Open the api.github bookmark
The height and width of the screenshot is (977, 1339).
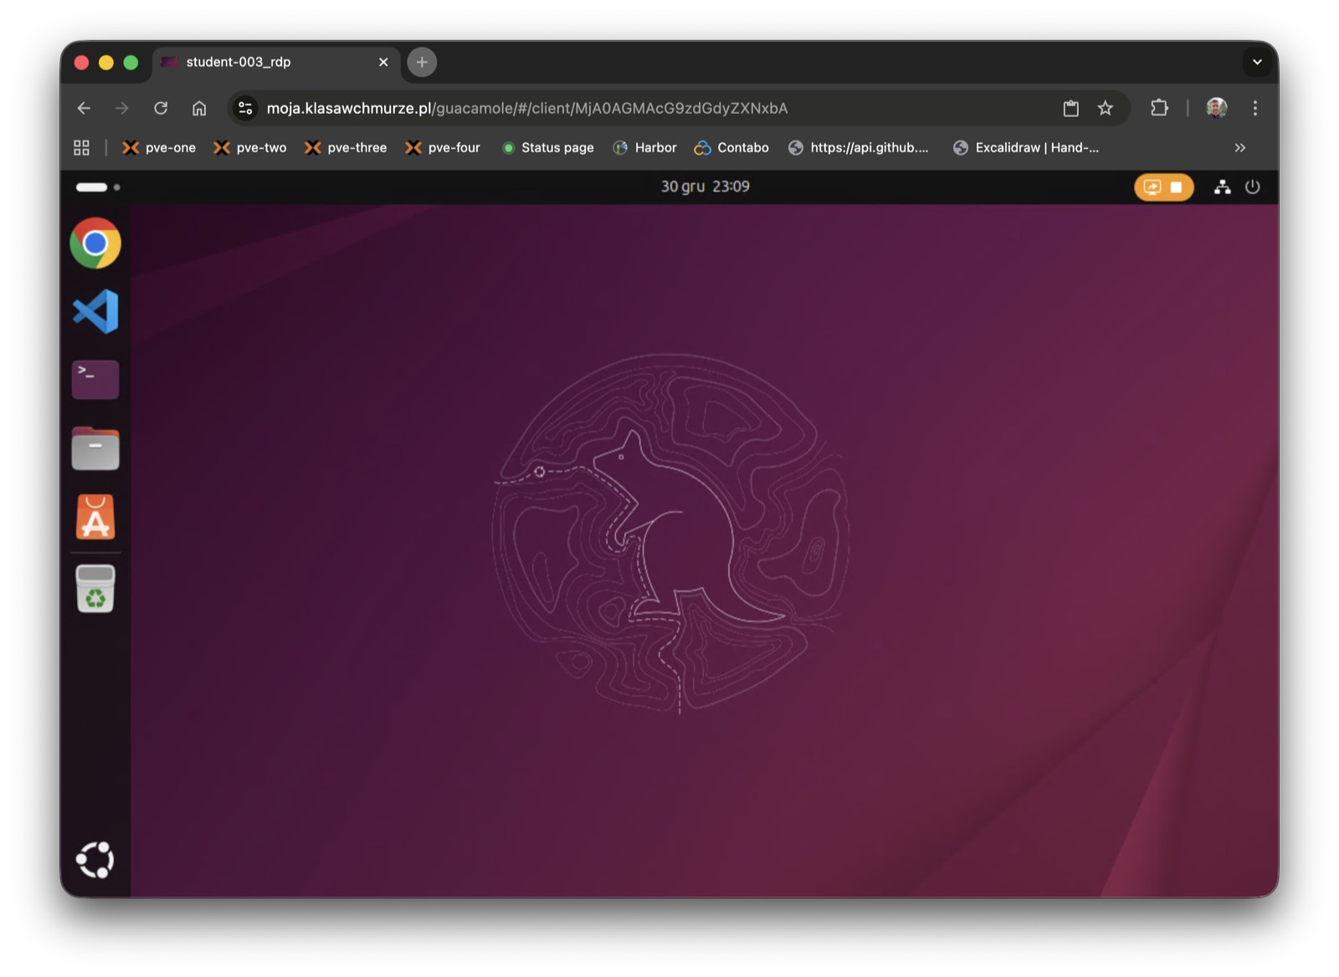pos(859,147)
